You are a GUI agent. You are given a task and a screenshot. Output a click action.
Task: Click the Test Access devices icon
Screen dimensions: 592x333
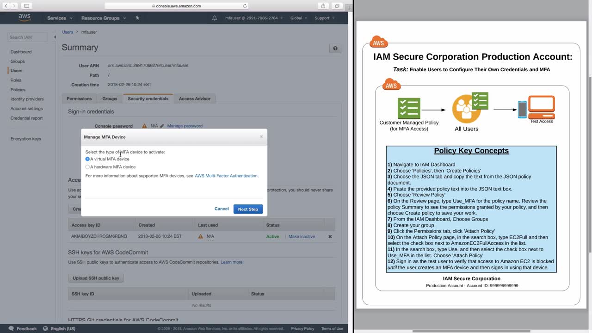536,107
